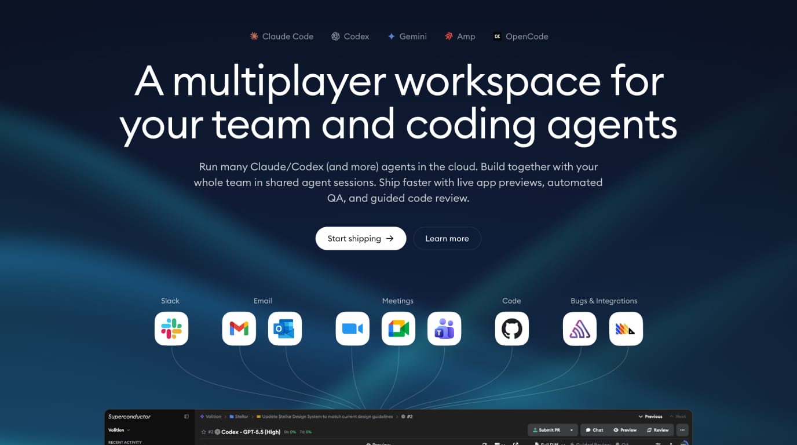
Task: Click the red Amp logo
Action: 449,36
